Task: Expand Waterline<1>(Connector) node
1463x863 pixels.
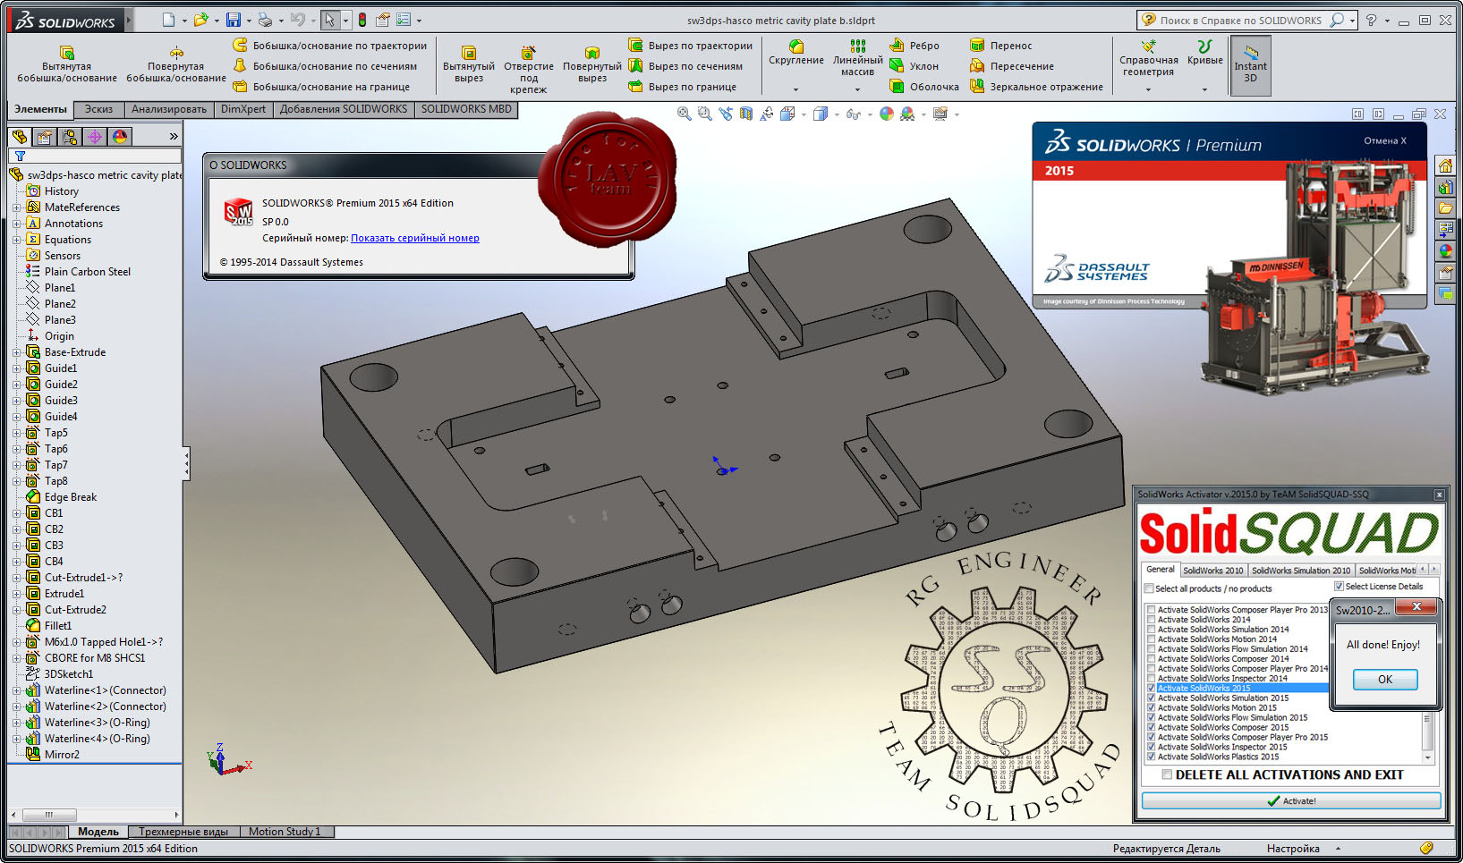Action: pyautogui.click(x=16, y=690)
